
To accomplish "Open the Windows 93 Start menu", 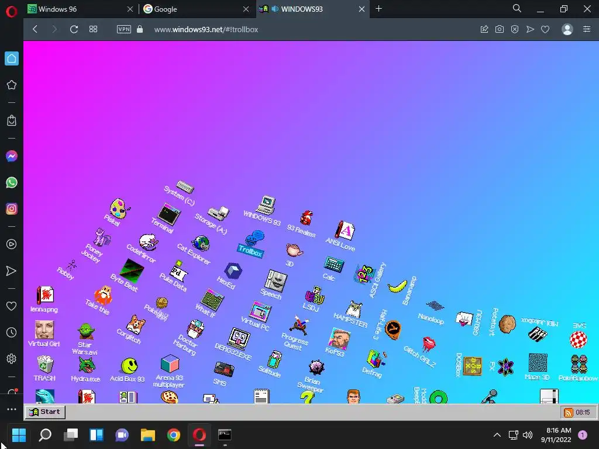I will coord(45,412).
